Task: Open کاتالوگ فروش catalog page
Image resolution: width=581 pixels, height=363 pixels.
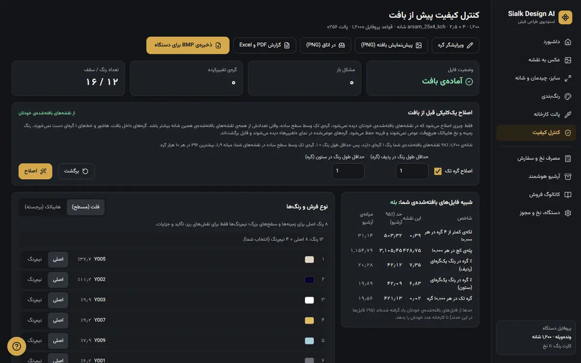Action: 536,195
